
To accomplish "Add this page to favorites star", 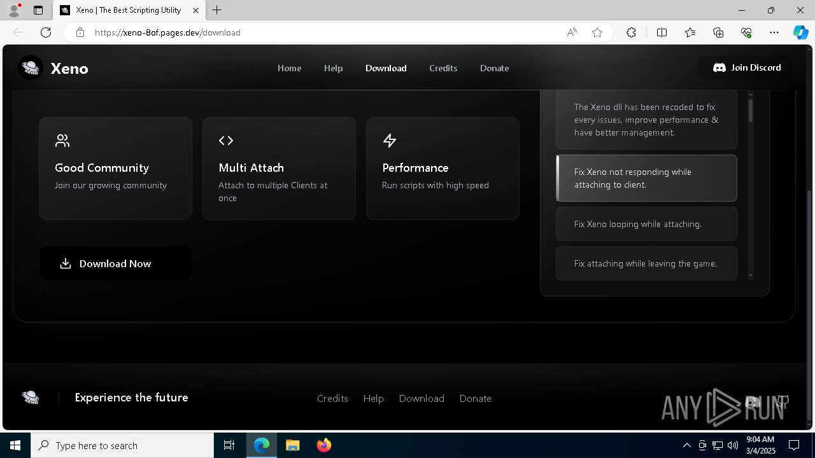I will pos(597,32).
